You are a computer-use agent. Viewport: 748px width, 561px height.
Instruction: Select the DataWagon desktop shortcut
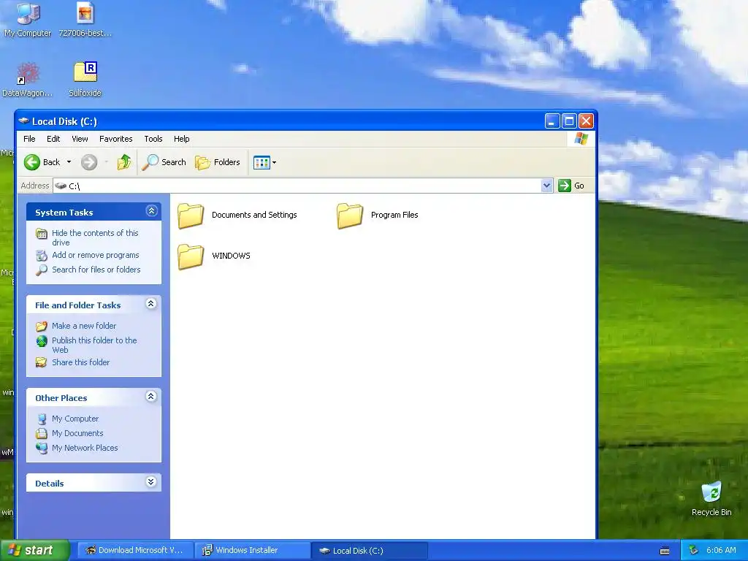pos(28,80)
